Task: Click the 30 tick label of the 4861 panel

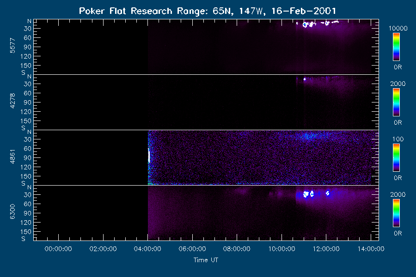Action: coord(28,139)
